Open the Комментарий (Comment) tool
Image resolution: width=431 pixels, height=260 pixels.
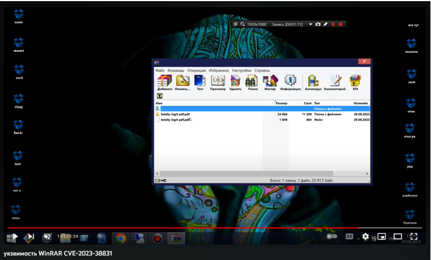pyautogui.click(x=334, y=82)
